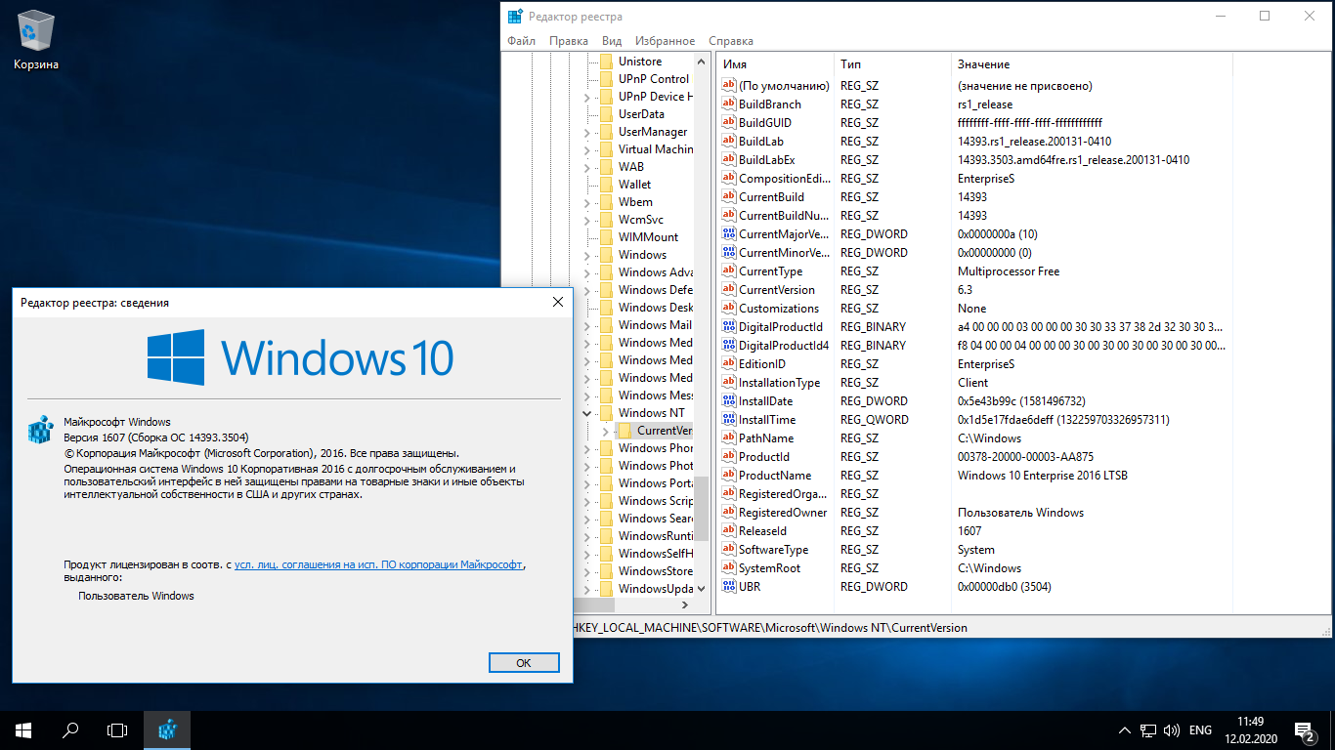
Task: Close the about Registry Editor dialog
Action: pyautogui.click(x=558, y=303)
